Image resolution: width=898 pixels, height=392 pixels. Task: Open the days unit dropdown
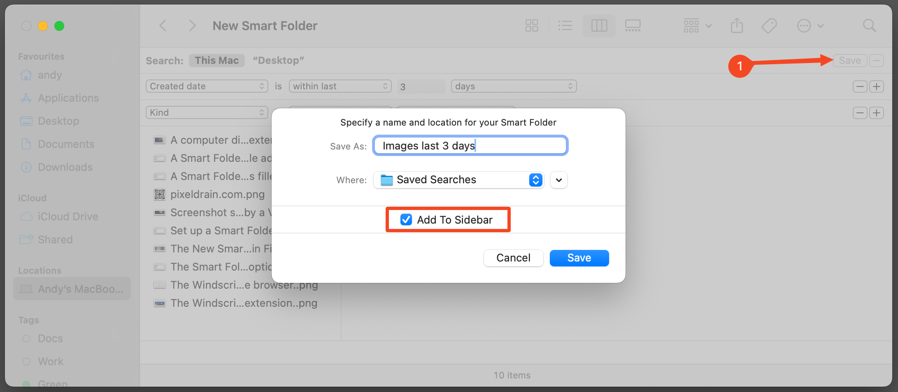514,86
